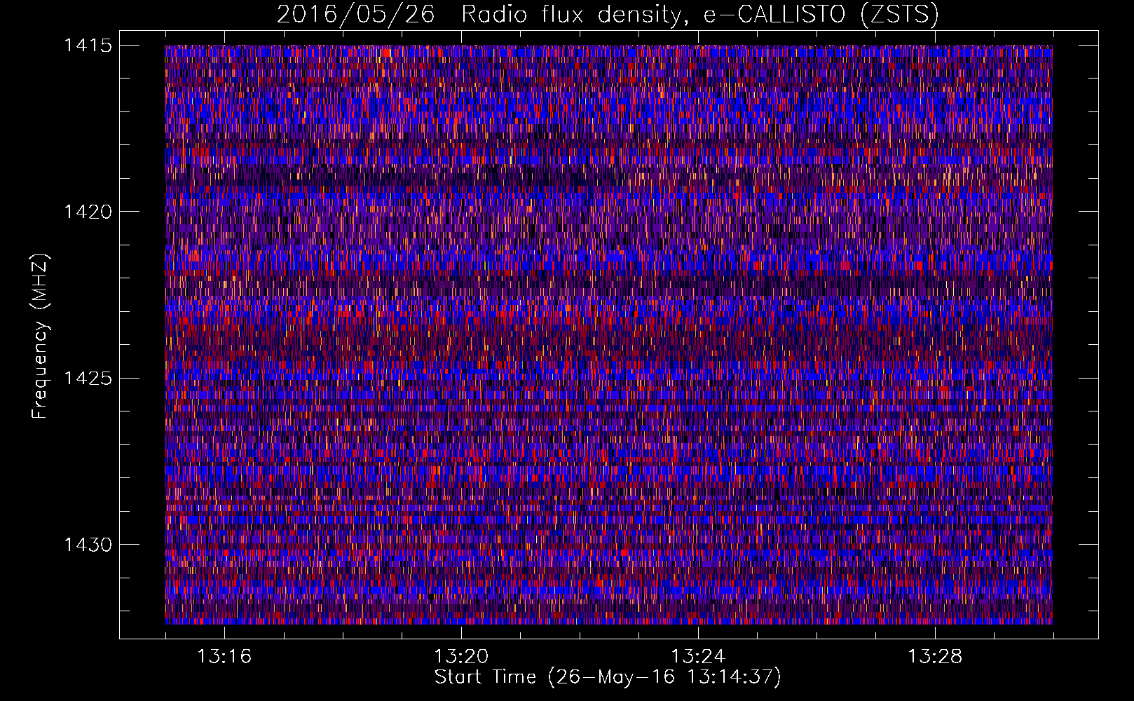1134x701 pixels.
Task: Select the 1415 frequency axis label
Action: [88, 46]
